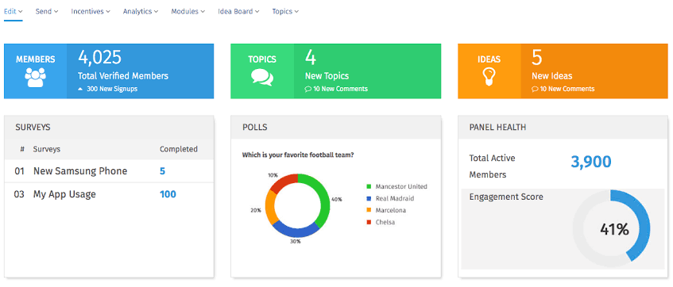Click the 41% engagement score gauge
Image resolution: width=673 pixels, height=287 pixels.
611,226
